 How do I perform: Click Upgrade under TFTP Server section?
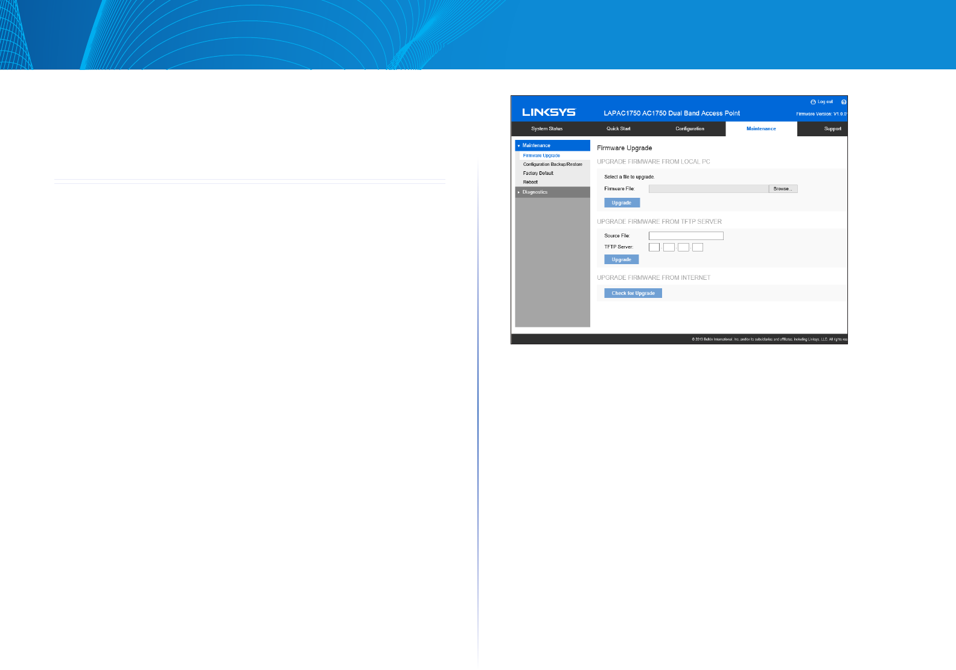622,259
